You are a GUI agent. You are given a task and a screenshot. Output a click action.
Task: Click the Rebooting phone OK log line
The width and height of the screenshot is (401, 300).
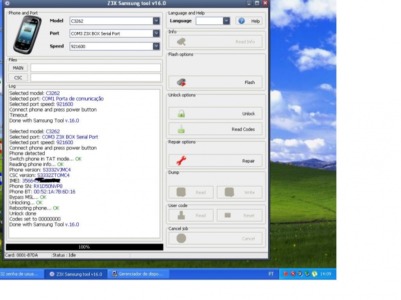point(34,208)
